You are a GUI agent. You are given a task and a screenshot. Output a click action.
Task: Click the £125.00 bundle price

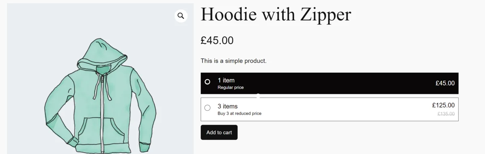[443, 105]
